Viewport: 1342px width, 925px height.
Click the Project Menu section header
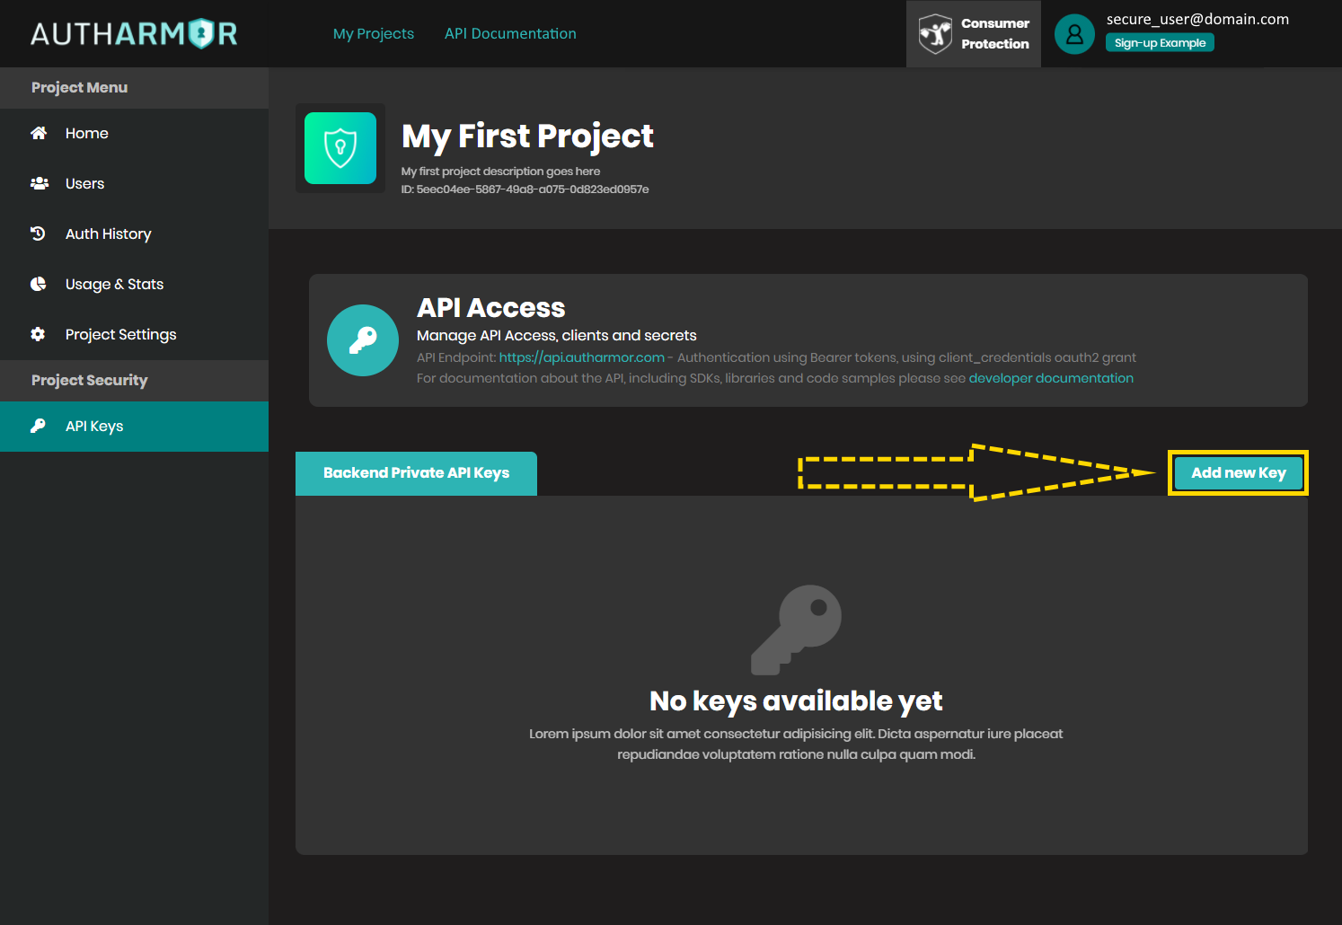click(x=134, y=88)
